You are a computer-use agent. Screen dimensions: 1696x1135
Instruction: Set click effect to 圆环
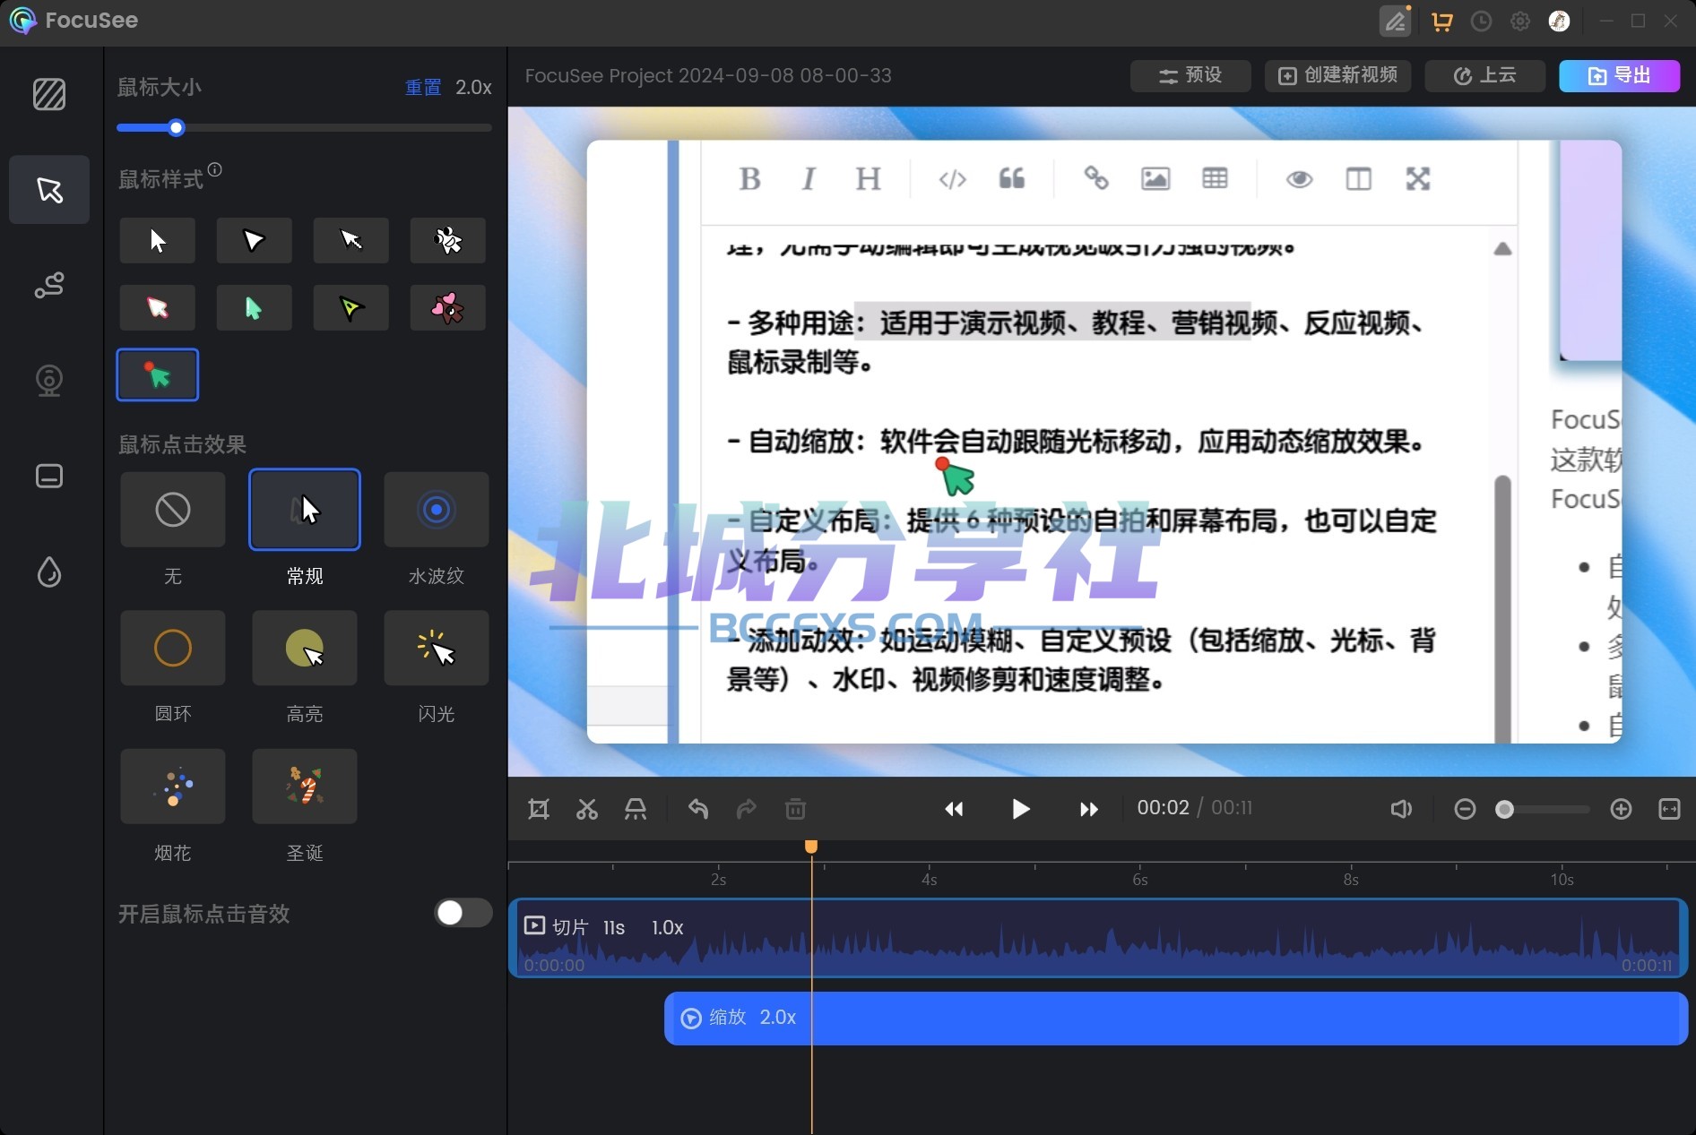[173, 648]
